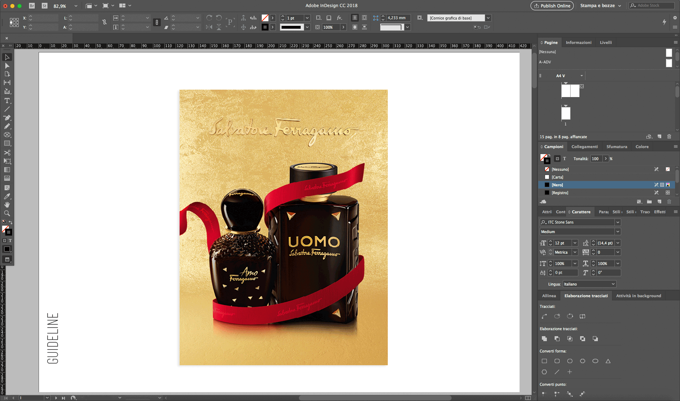Select the Rectangle tool
Screen dimensions: 680x401
click(7, 143)
